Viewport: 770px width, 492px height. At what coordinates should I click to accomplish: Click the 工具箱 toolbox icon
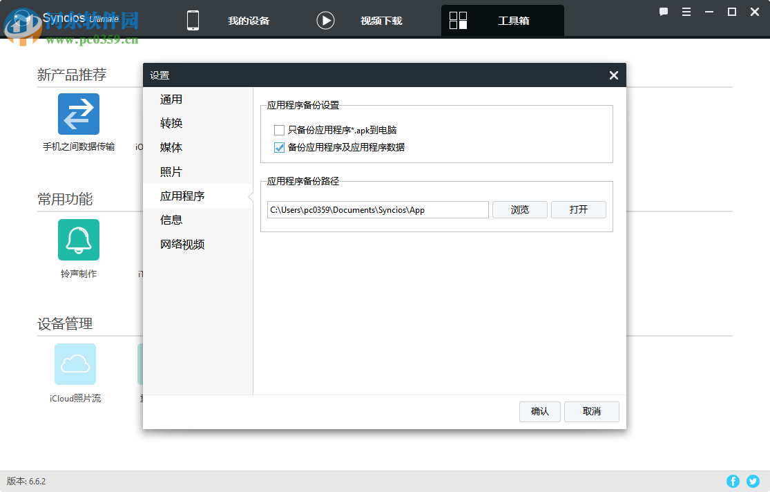click(x=458, y=20)
